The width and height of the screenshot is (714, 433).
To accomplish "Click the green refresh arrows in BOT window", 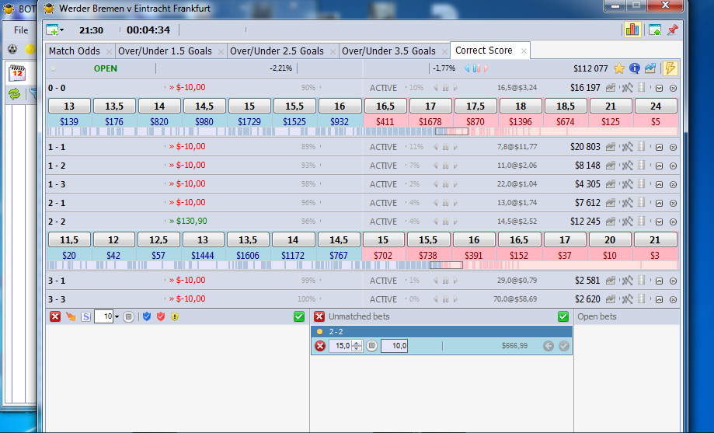I will point(14,94).
